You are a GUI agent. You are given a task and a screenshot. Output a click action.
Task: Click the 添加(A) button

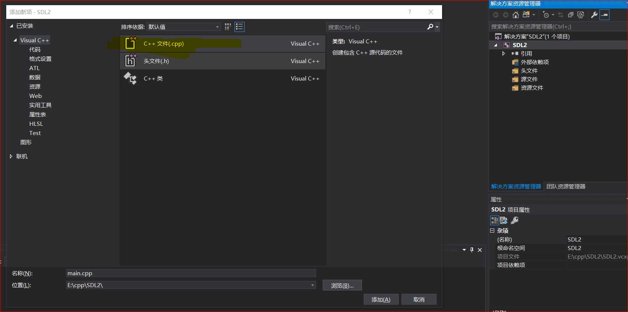(x=381, y=299)
